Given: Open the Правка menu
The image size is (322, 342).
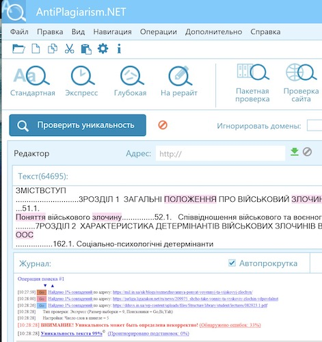Looking at the screenshot, I should [x=50, y=31].
